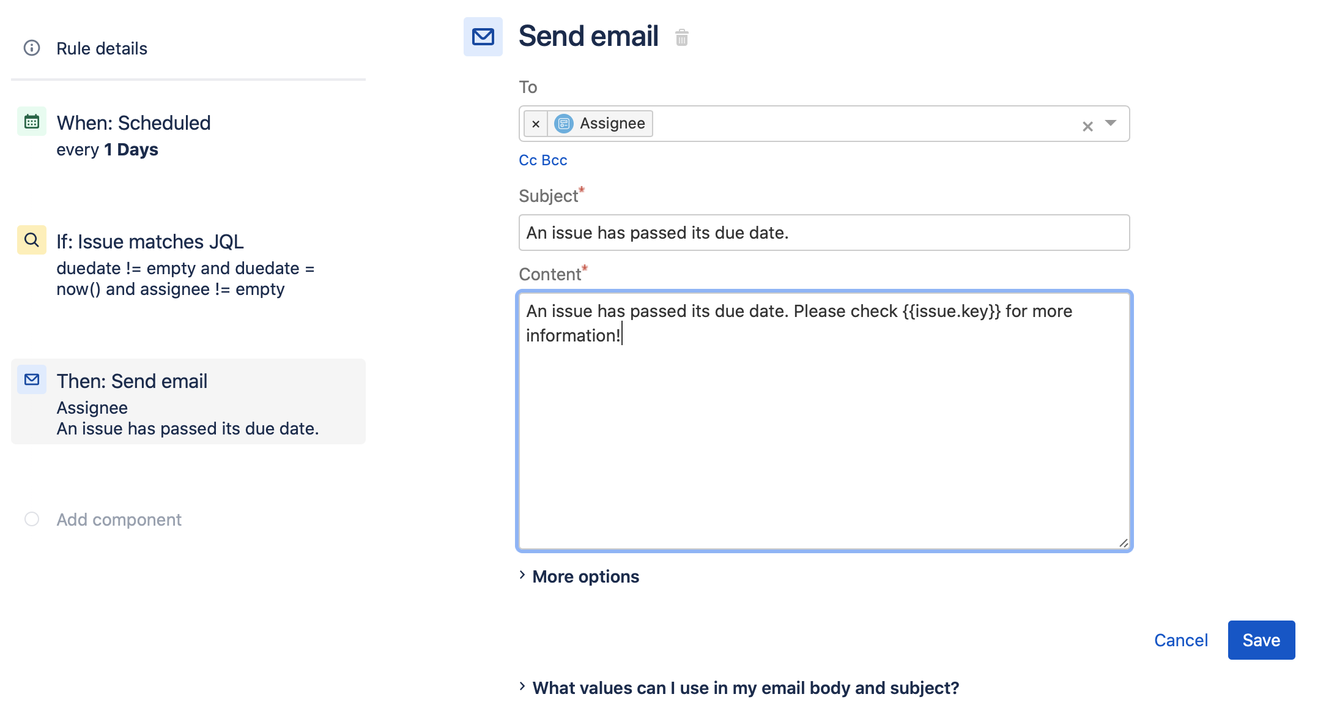Select the Add component radio circle
Viewport: 1326px width, 716px height.
tap(31, 518)
